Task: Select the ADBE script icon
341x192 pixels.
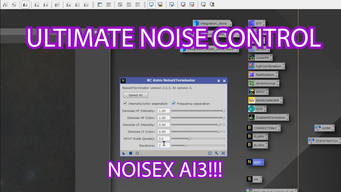Action: click(324, 128)
